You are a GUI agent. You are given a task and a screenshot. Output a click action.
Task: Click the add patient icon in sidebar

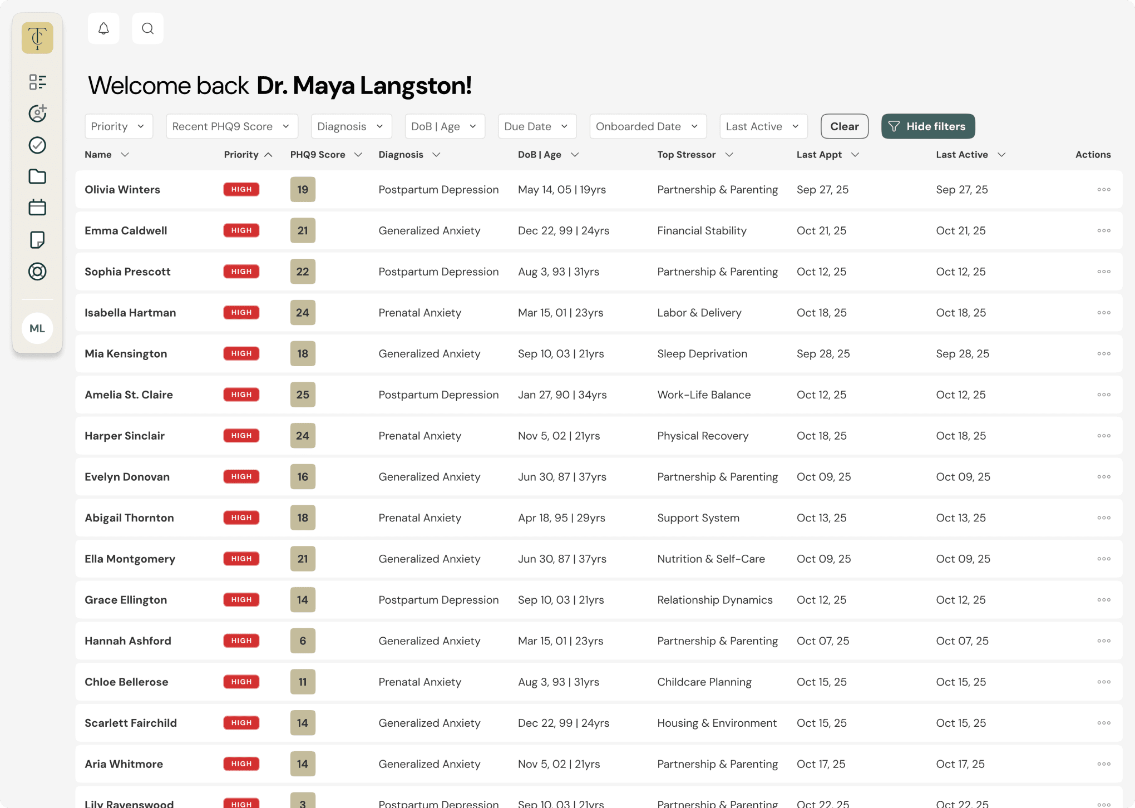[x=37, y=114]
